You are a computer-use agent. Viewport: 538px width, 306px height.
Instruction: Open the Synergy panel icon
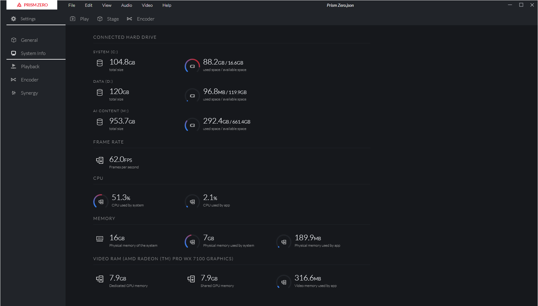coord(14,93)
